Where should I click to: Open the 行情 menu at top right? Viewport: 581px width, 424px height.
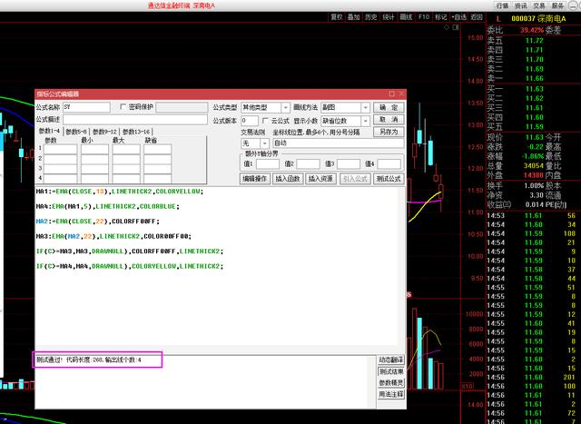pos(502,5)
